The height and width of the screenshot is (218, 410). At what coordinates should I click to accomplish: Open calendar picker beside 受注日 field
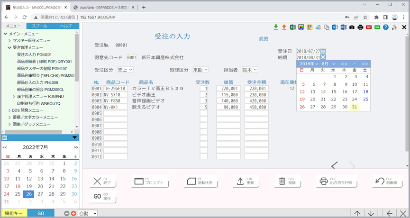tap(323, 51)
